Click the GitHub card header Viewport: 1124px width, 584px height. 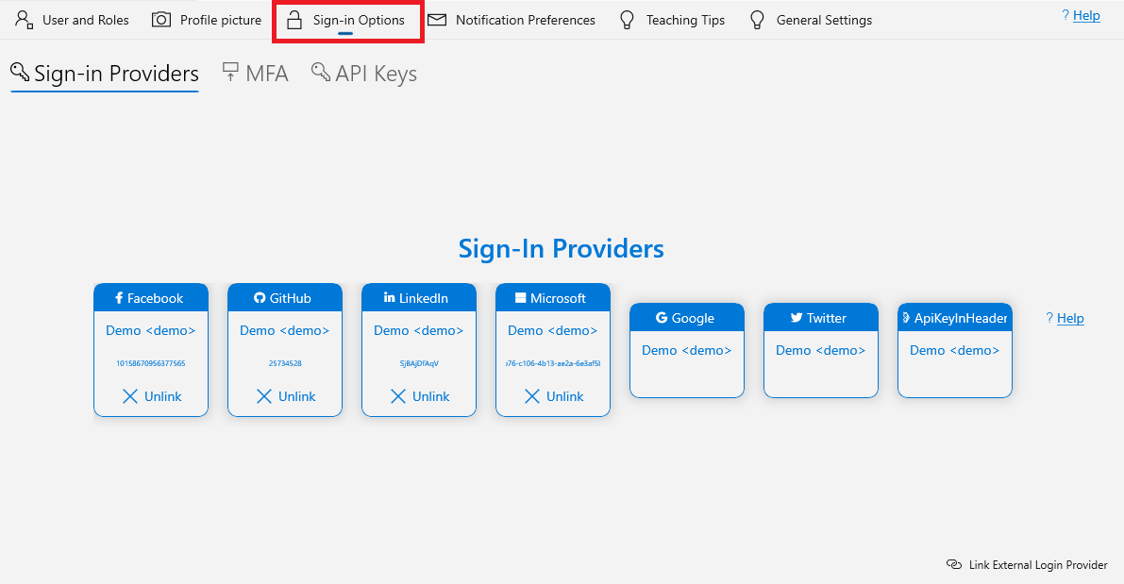click(285, 297)
